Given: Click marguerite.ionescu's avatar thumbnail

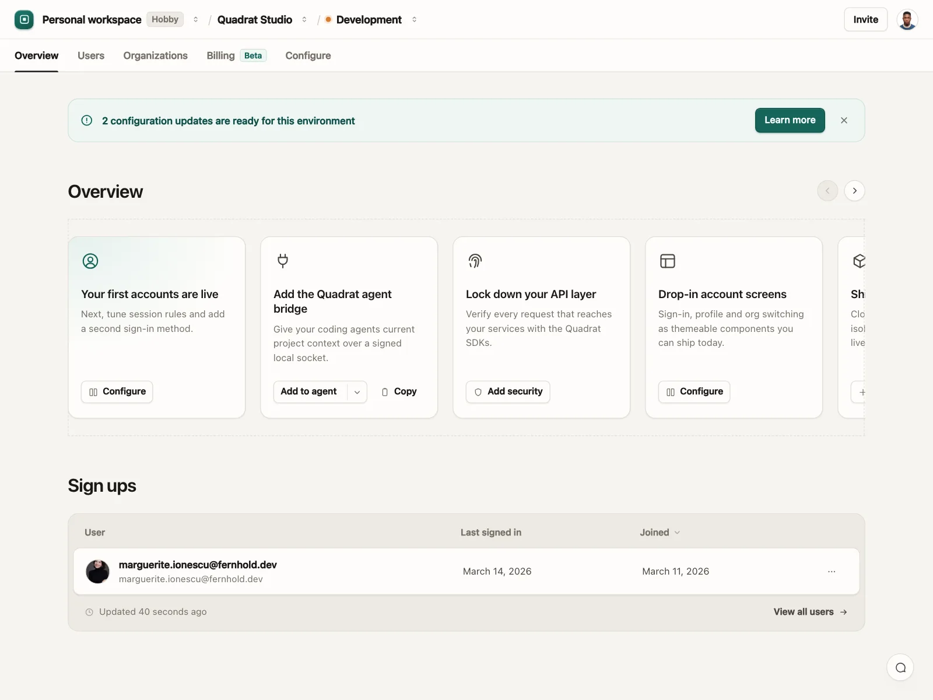Looking at the screenshot, I should pos(97,572).
